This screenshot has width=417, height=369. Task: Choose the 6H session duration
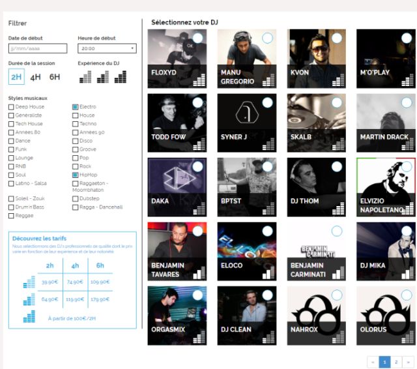55,77
